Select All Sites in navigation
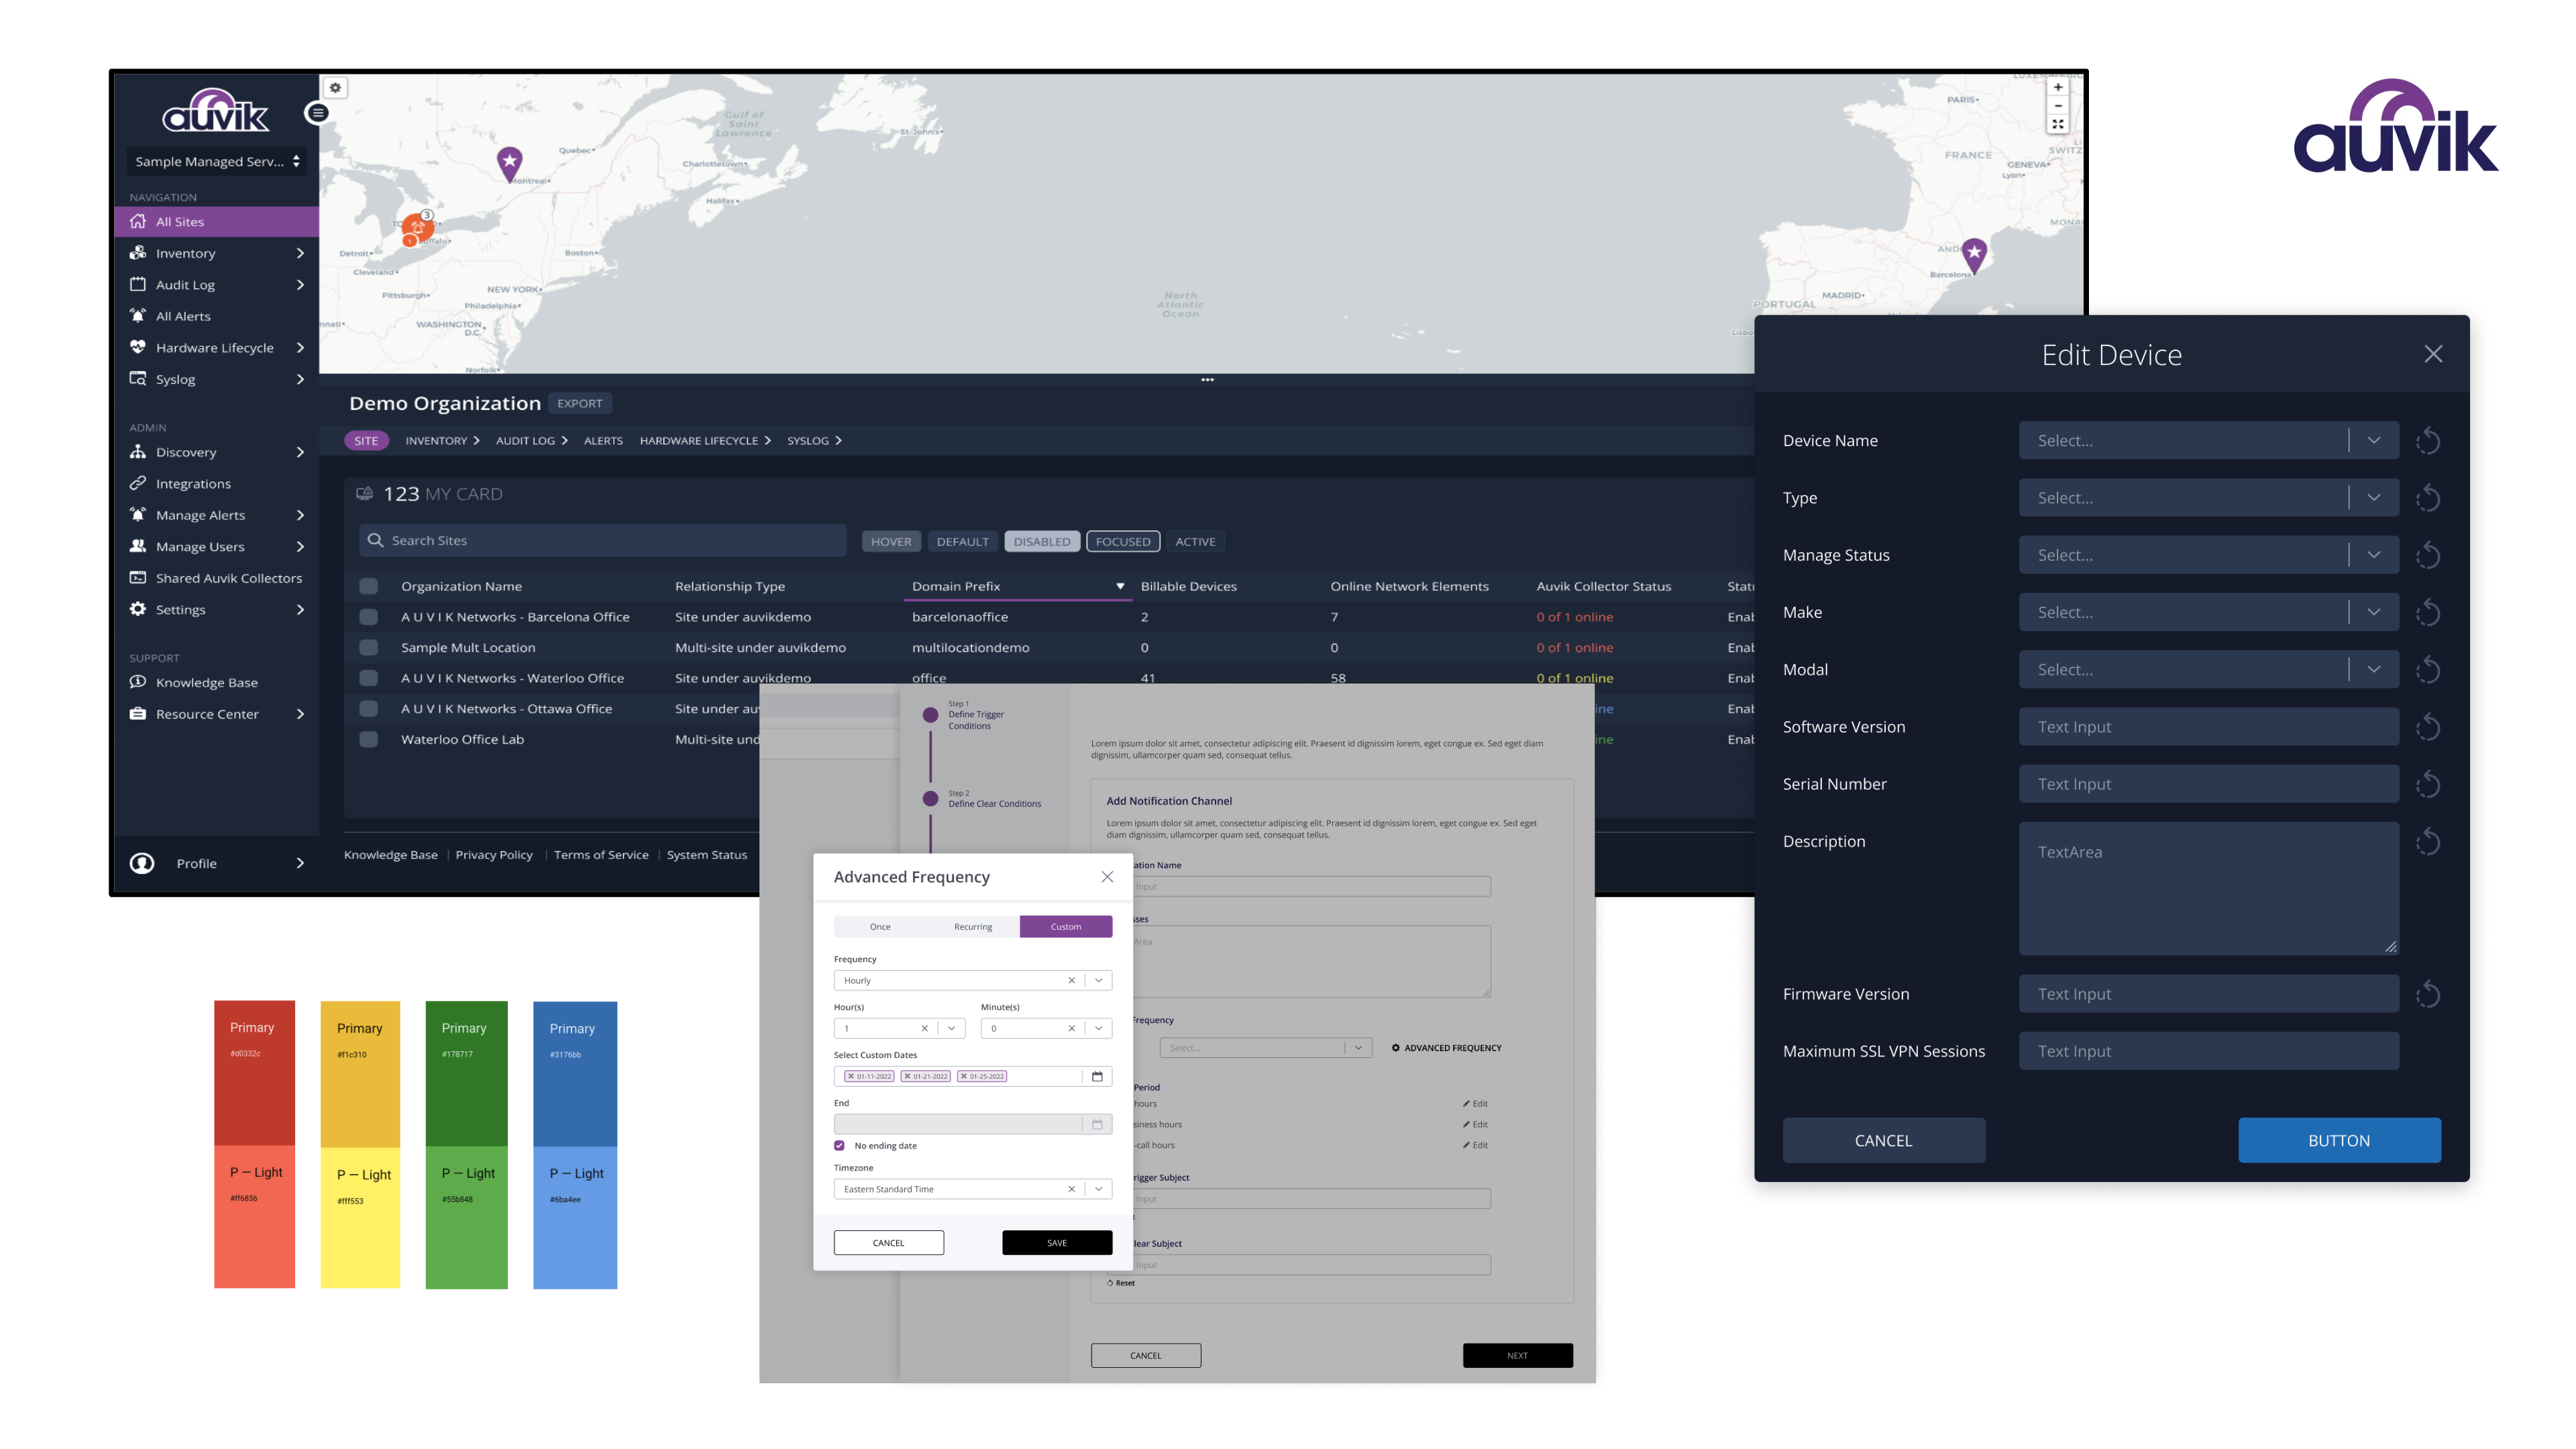Image resolution: width=2576 pixels, height=1449 pixels. (216, 222)
